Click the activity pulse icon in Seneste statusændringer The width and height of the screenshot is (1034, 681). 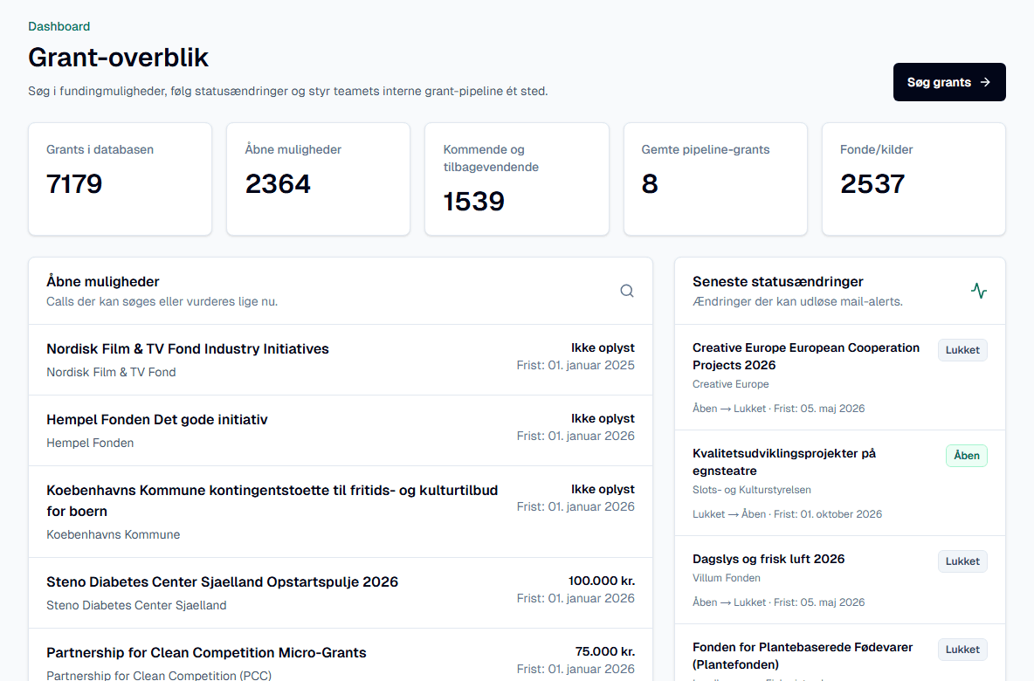coord(979,291)
